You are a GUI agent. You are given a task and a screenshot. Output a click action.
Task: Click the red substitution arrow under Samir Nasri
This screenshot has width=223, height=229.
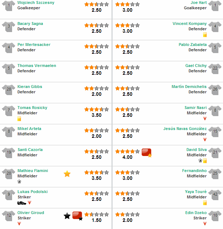click(x=205, y=119)
